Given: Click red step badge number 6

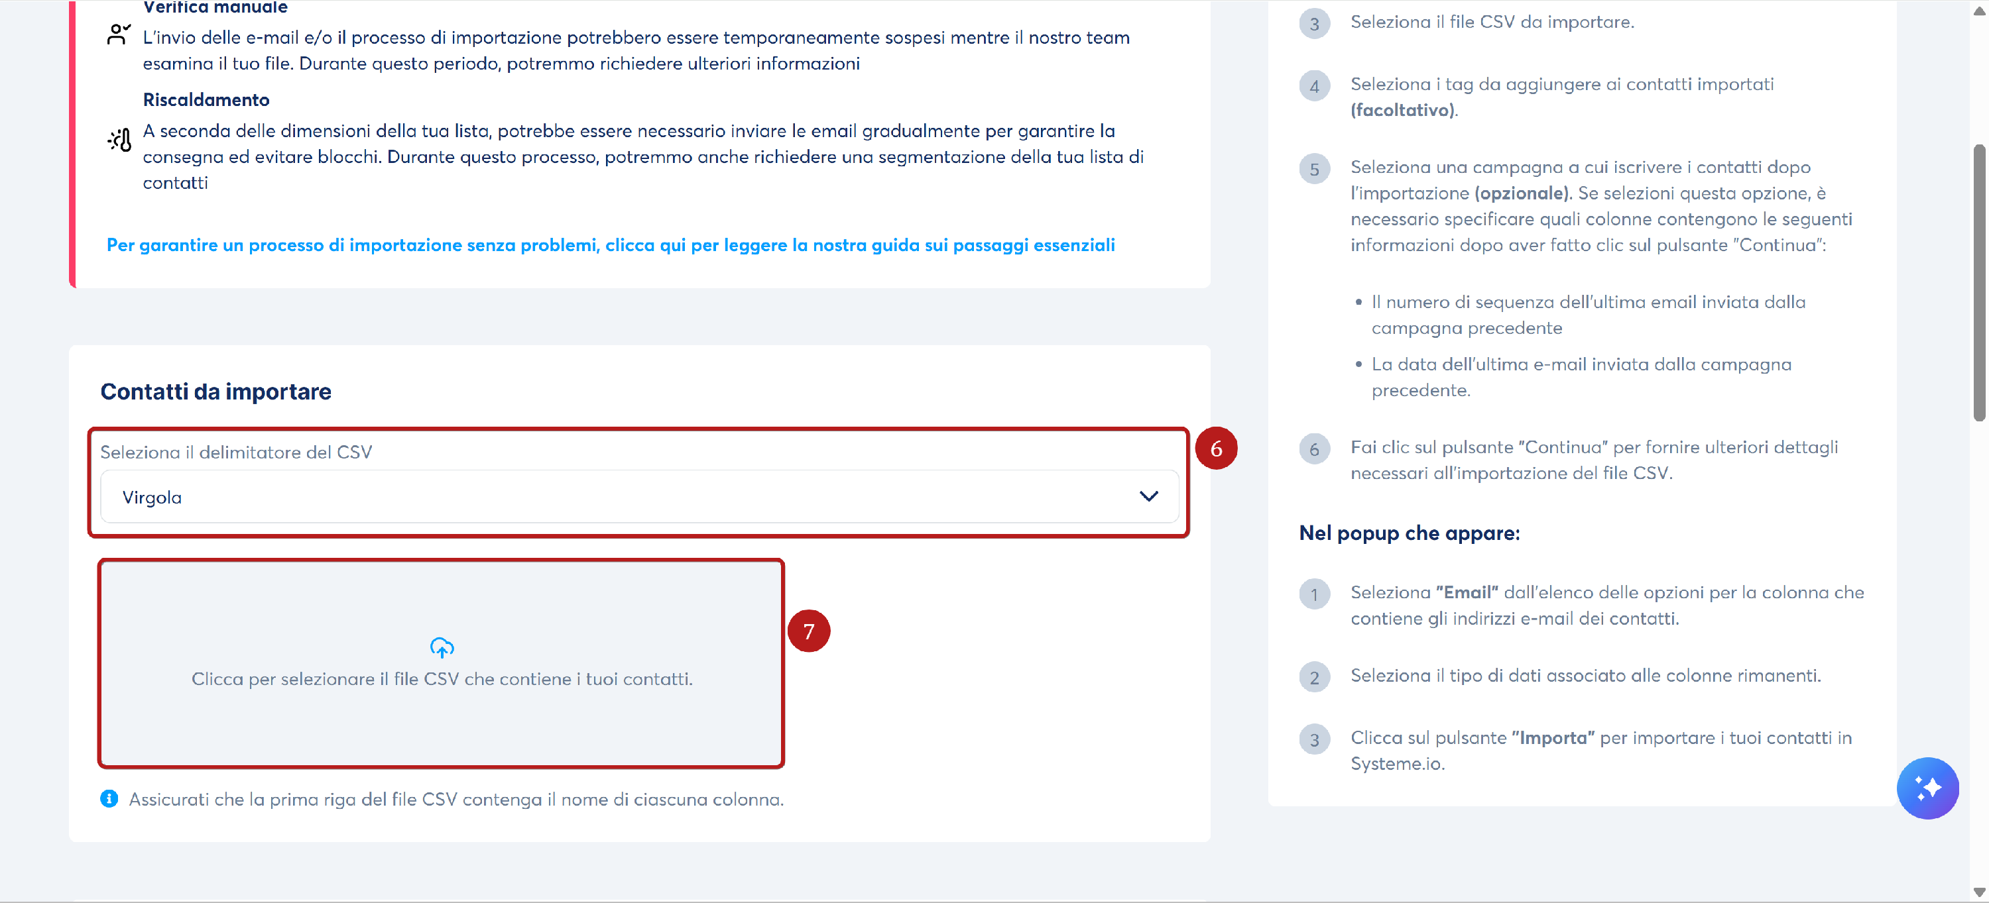Looking at the screenshot, I should (x=1216, y=449).
